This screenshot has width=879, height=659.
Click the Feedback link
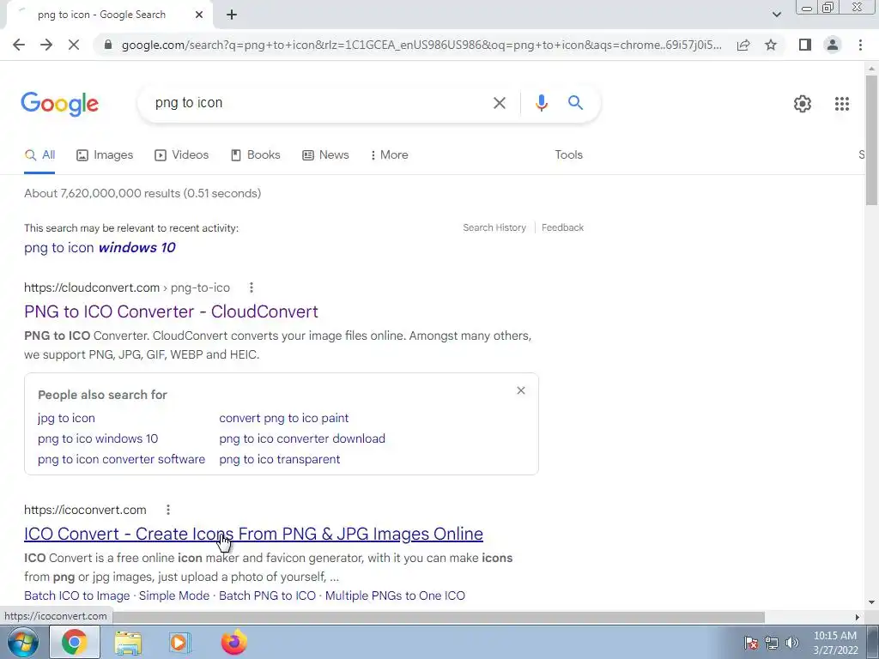click(562, 227)
